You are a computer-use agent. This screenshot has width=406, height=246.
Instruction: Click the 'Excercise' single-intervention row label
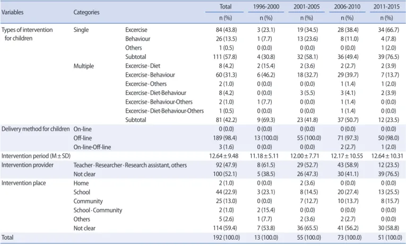pyautogui.click(x=136, y=30)
